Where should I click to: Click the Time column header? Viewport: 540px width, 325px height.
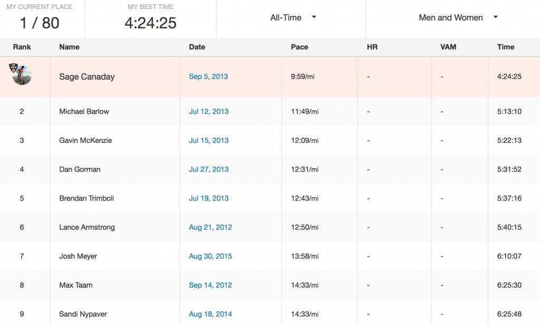click(505, 47)
